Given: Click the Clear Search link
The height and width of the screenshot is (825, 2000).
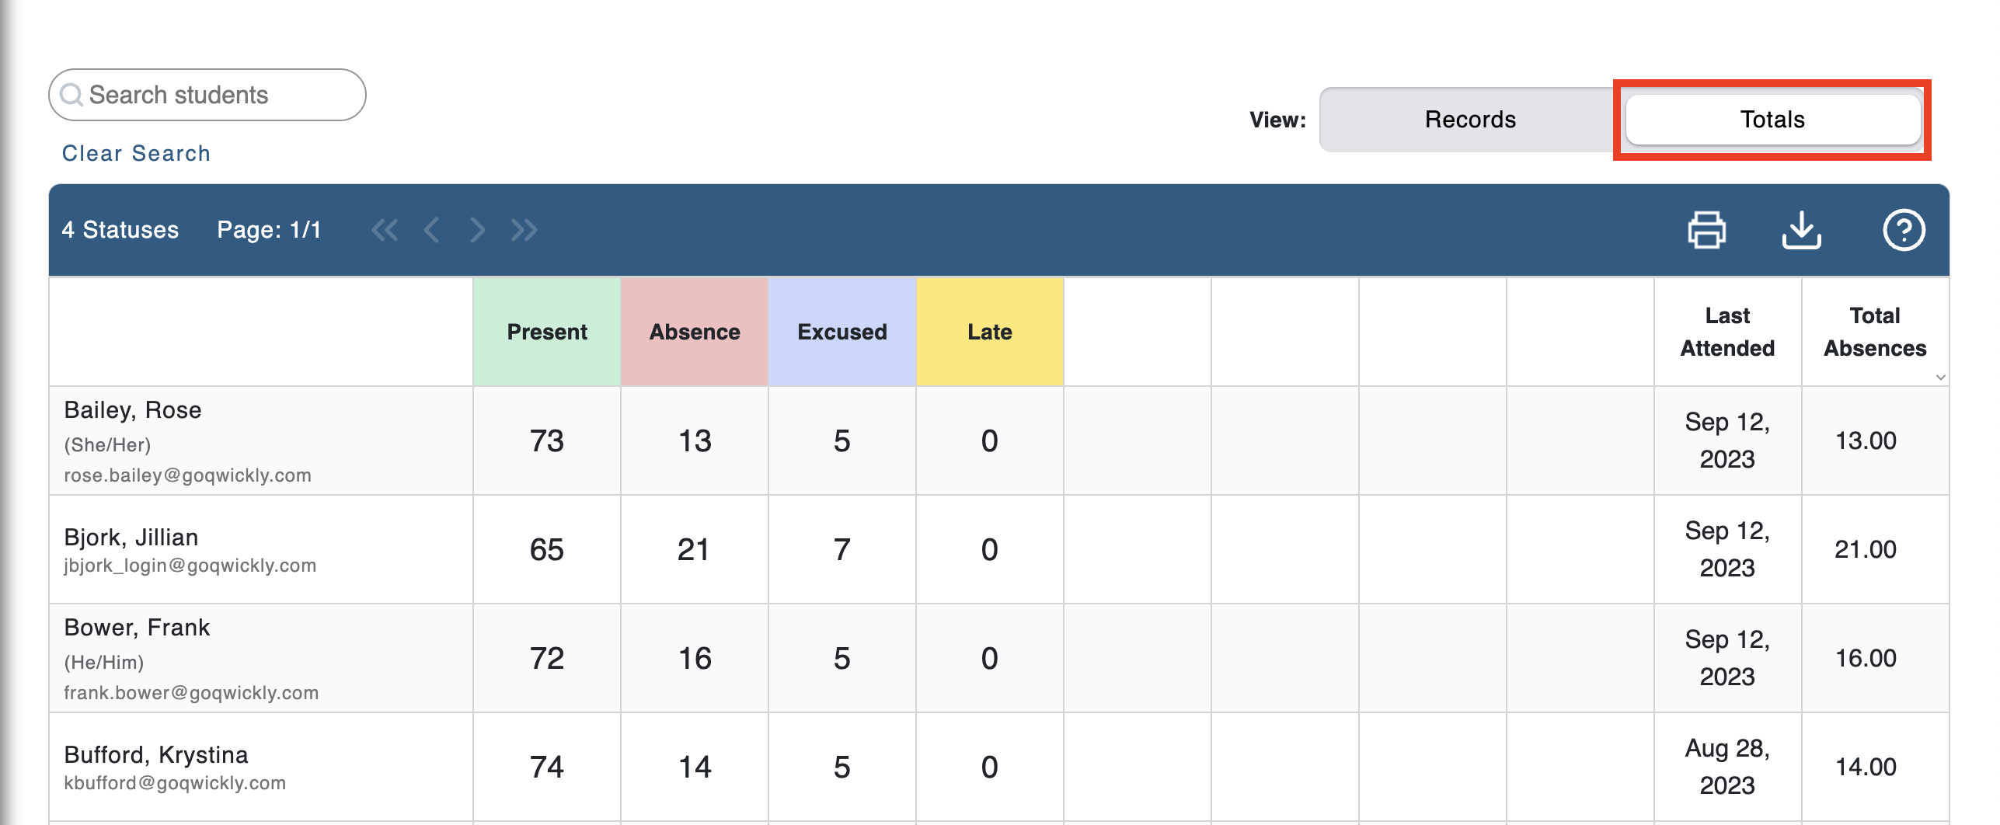Looking at the screenshot, I should pyautogui.click(x=136, y=153).
